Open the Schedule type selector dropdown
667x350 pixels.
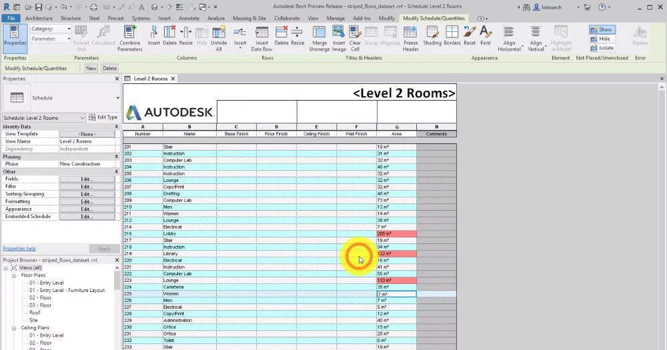[x=118, y=98]
